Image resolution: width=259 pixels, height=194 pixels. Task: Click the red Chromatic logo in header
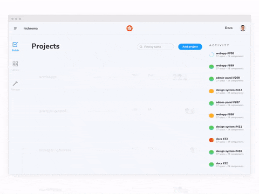click(x=129, y=28)
